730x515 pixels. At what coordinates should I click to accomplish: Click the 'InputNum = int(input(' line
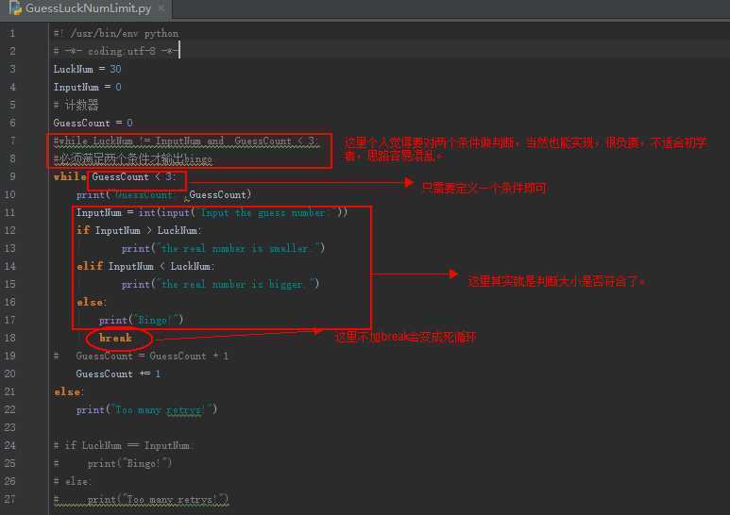pos(212,212)
